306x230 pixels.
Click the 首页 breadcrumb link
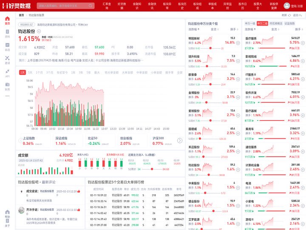pyautogui.click(x=21, y=15)
